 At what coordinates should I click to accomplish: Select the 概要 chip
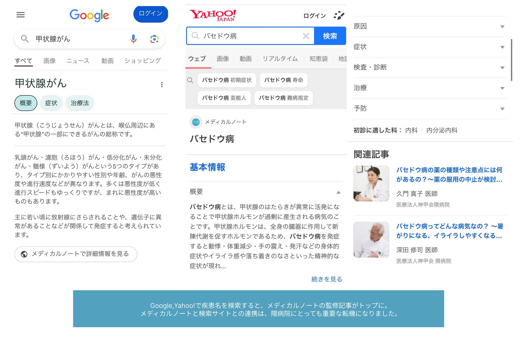[26, 103]
